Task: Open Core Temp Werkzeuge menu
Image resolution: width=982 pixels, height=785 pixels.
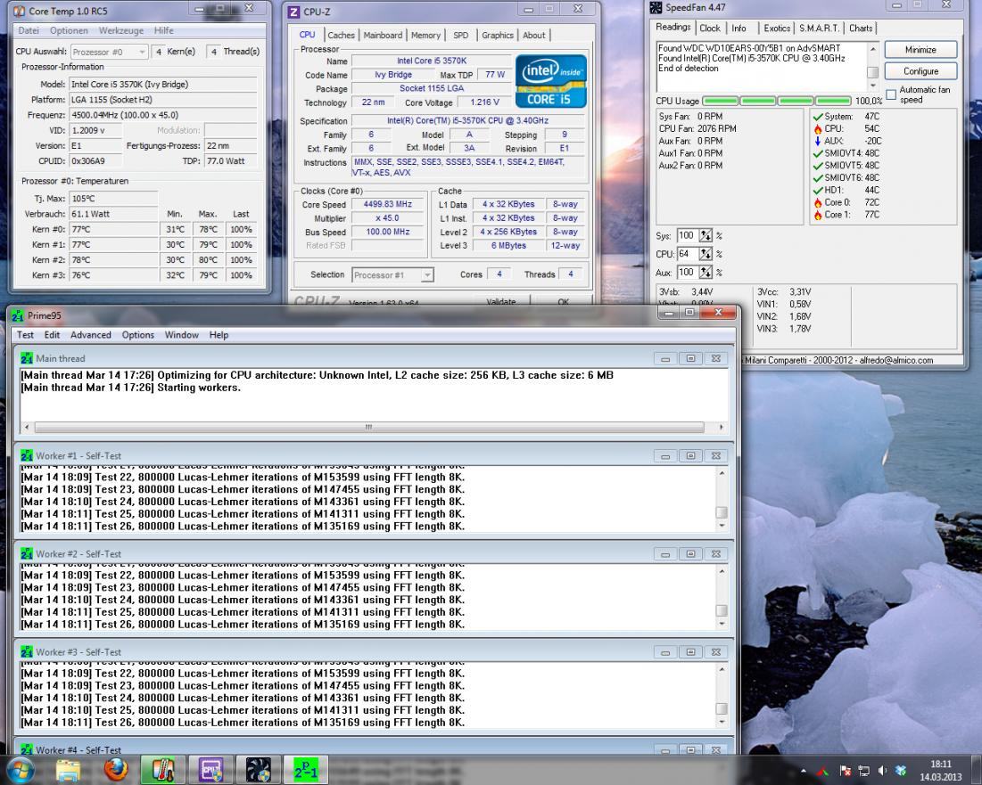Action: pos(121,30)
